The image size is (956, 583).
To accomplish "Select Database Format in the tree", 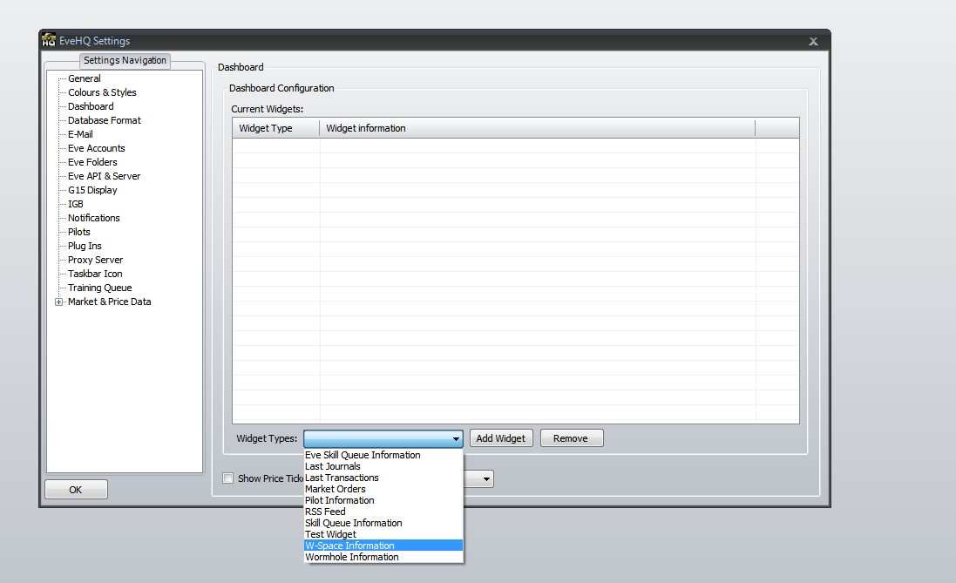I will tap(105, 121).
